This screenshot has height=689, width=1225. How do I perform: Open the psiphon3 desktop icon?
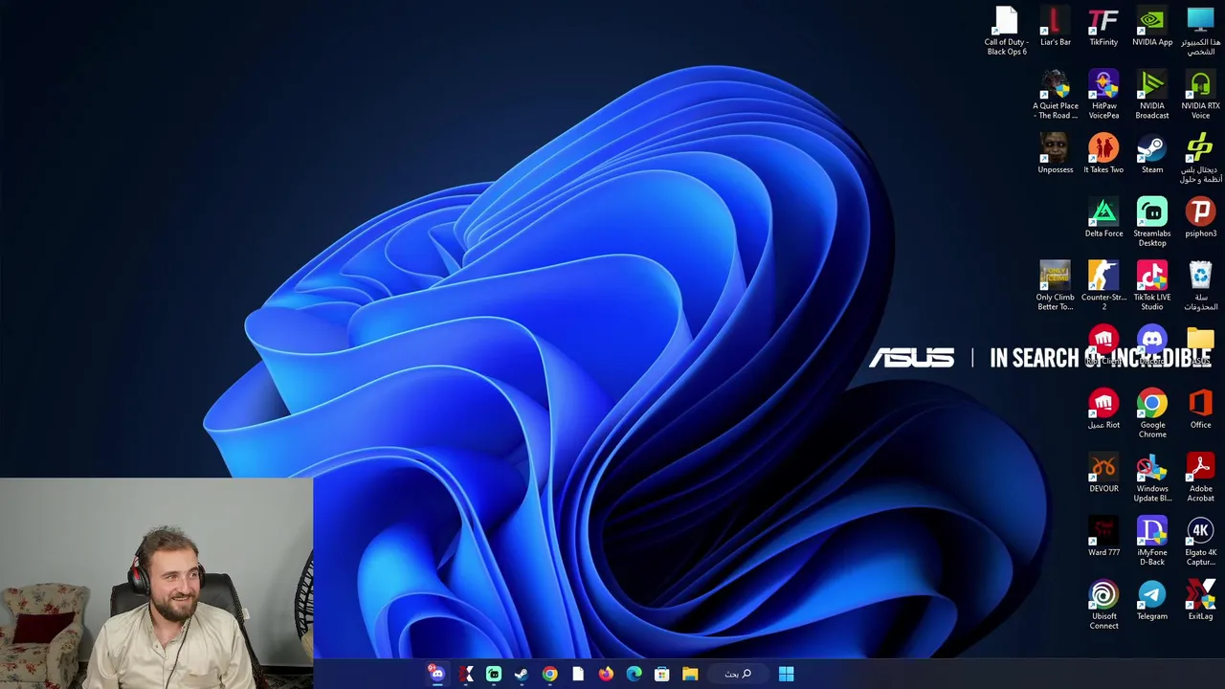tap(1200, 218)
